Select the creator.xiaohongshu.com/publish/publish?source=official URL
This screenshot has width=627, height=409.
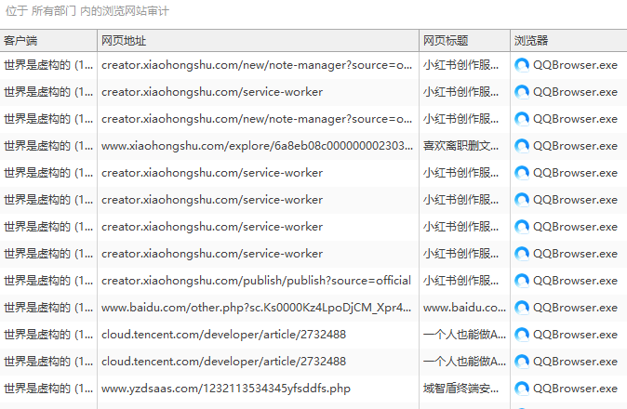(x=256, y=281)
